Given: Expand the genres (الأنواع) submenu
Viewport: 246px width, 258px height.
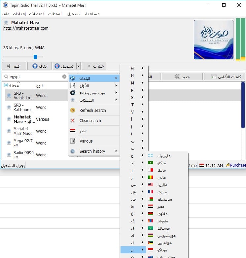Looking at the screenshot, I should [116, 86].
